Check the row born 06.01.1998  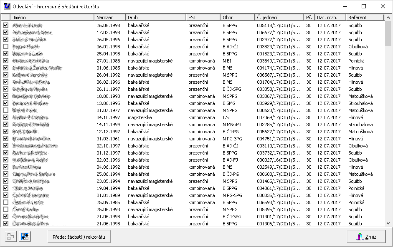tap(5, 47)
